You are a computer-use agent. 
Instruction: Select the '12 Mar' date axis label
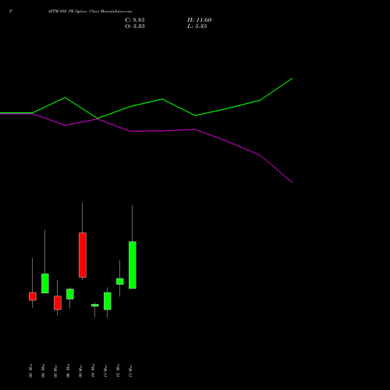pyautogui.click(x=118, y=370)
